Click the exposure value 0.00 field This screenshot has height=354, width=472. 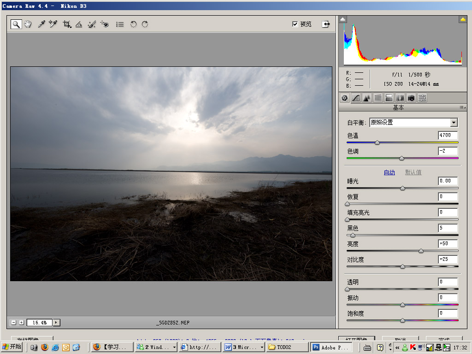point(448,181)
